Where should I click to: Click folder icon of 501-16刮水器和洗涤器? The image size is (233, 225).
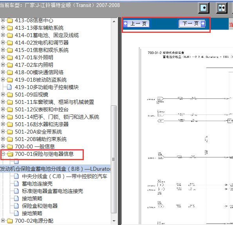tap(10, 124)
